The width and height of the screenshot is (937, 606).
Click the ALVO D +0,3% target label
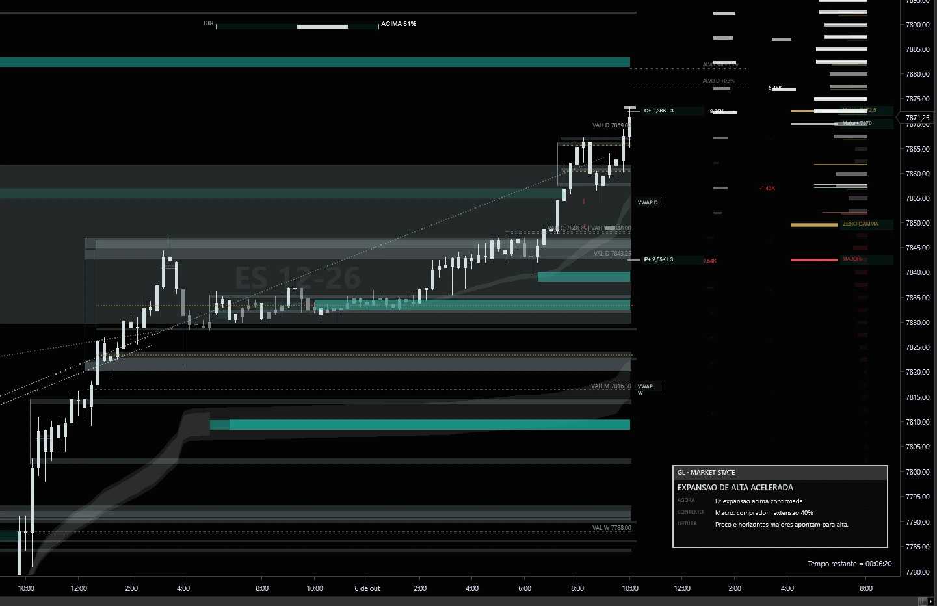tap(719, 81)
